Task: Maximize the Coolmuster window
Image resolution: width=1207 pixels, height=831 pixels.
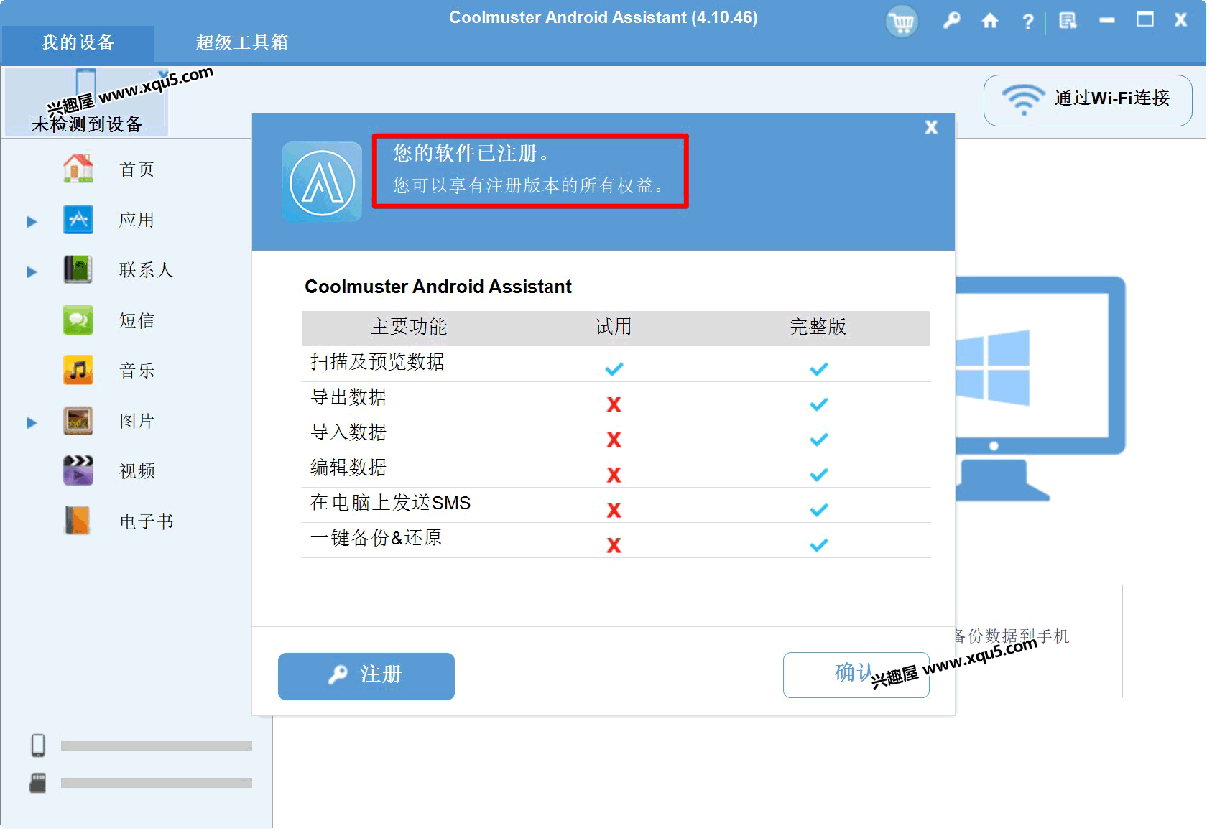Action: point(1145,19)
